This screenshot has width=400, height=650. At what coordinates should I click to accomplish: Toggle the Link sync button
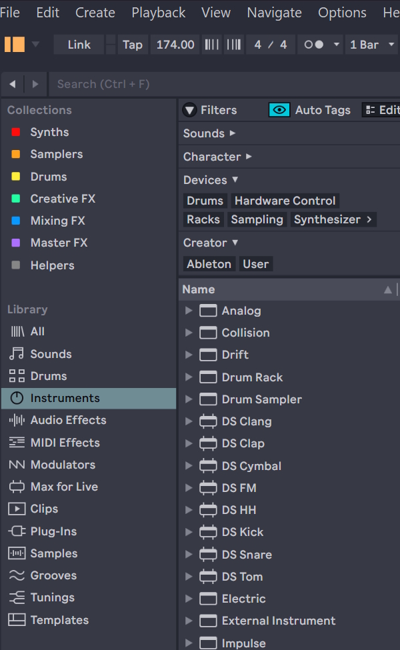pyautogui.click(x=79, y=45)
